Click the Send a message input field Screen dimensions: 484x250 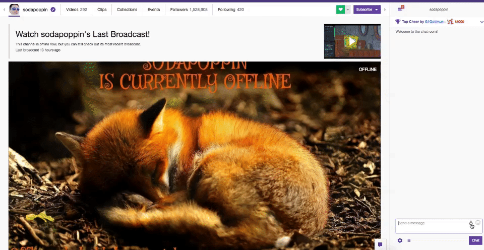point(439,226)
